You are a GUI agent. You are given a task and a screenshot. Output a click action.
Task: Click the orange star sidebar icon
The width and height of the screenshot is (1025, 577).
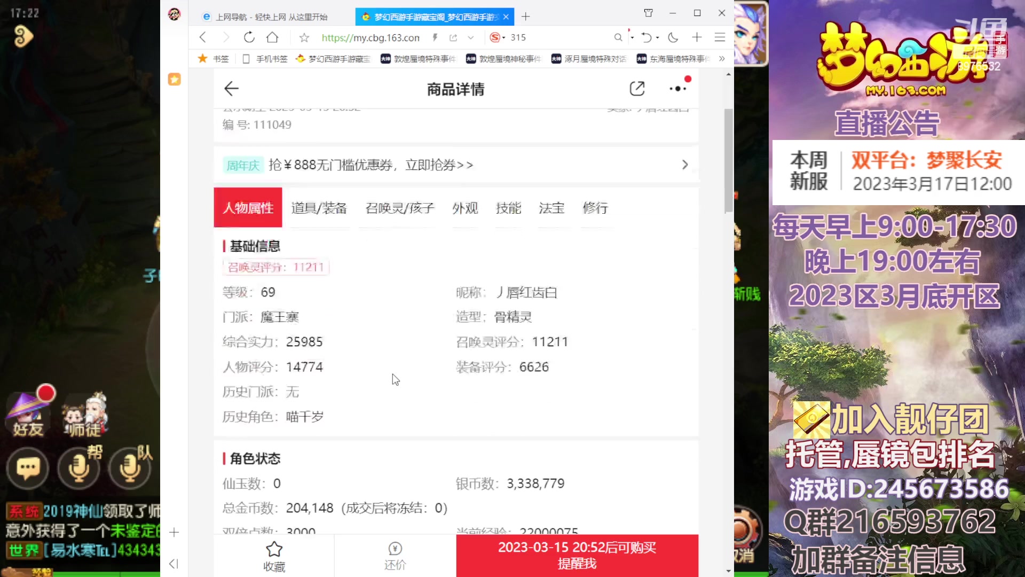(x=174, y=79)
